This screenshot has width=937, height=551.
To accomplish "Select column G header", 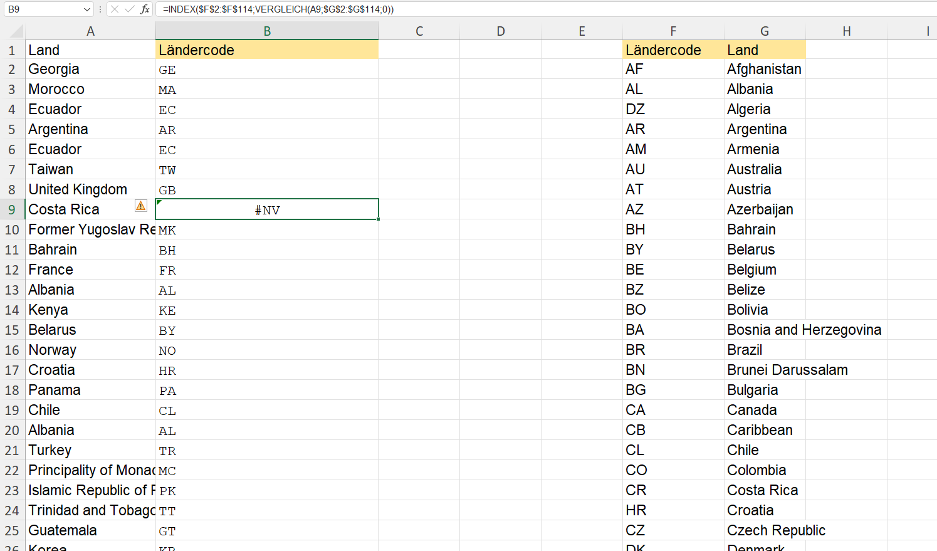I will [x=764, y=31].
